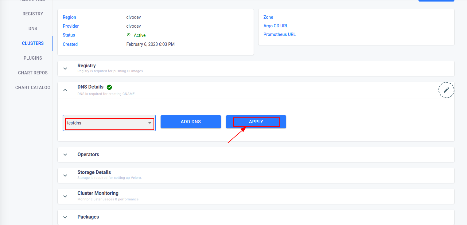Expand the Cluster Monitoring section chevron

click(x=65, y=196)
